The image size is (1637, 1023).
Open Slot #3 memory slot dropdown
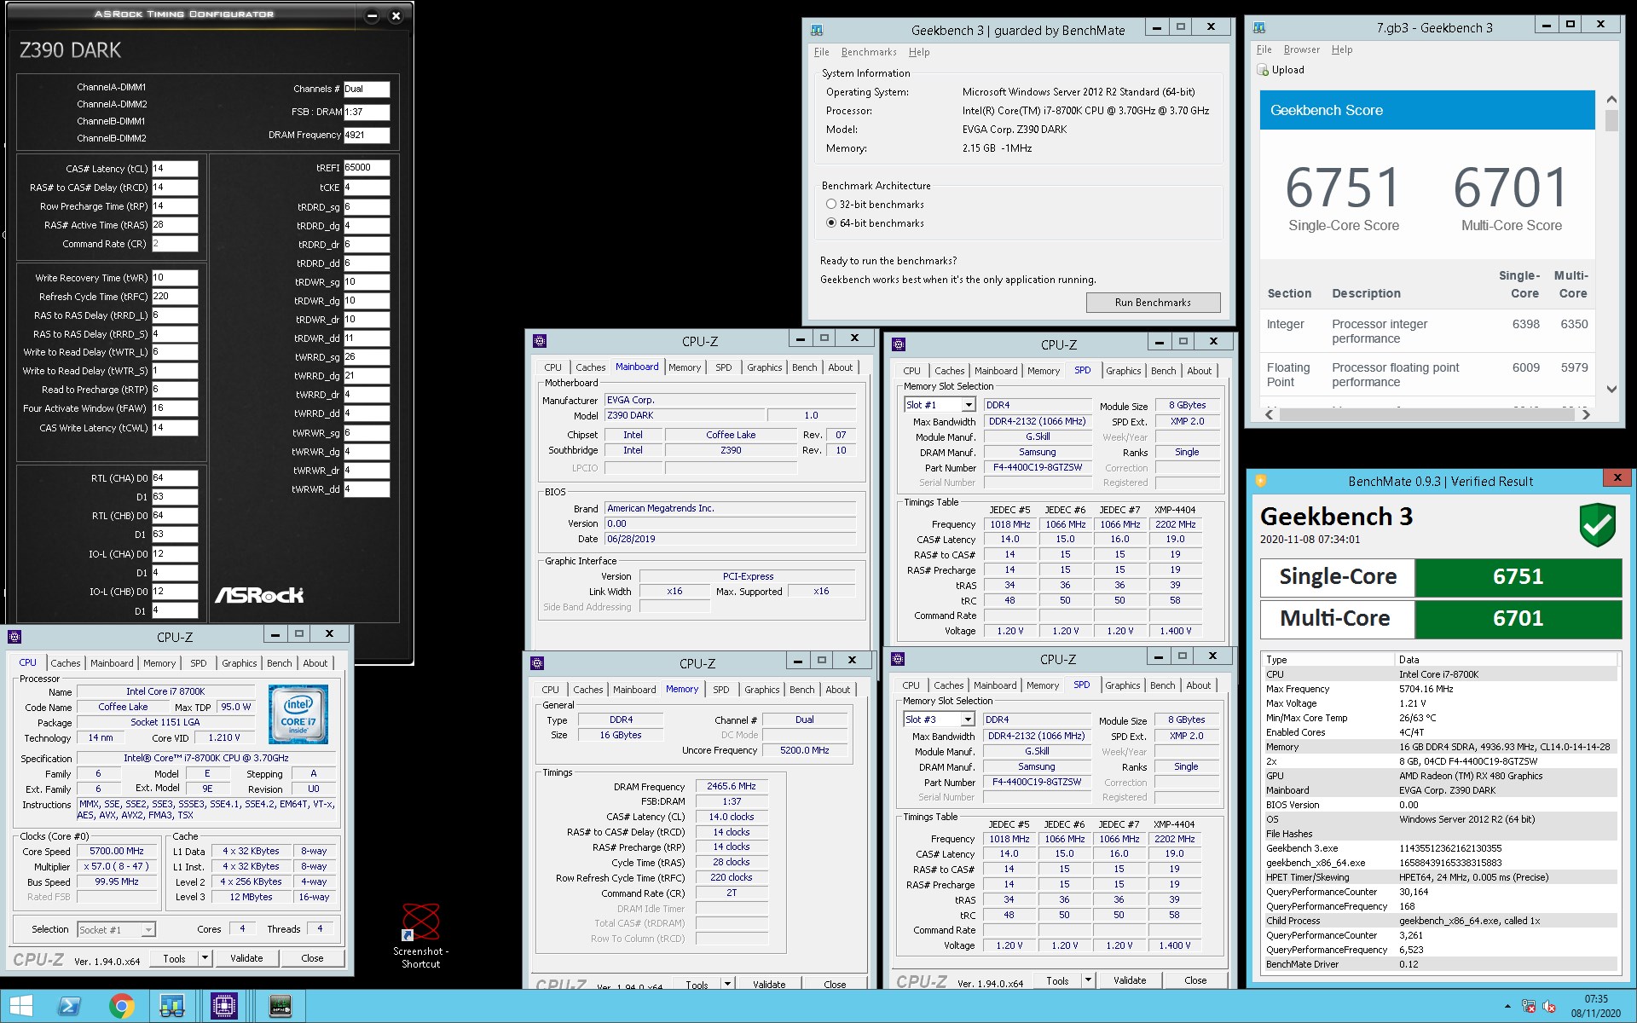coord(968,720)
